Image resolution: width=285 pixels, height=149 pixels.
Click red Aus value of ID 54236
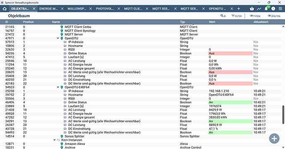[230, 54]
